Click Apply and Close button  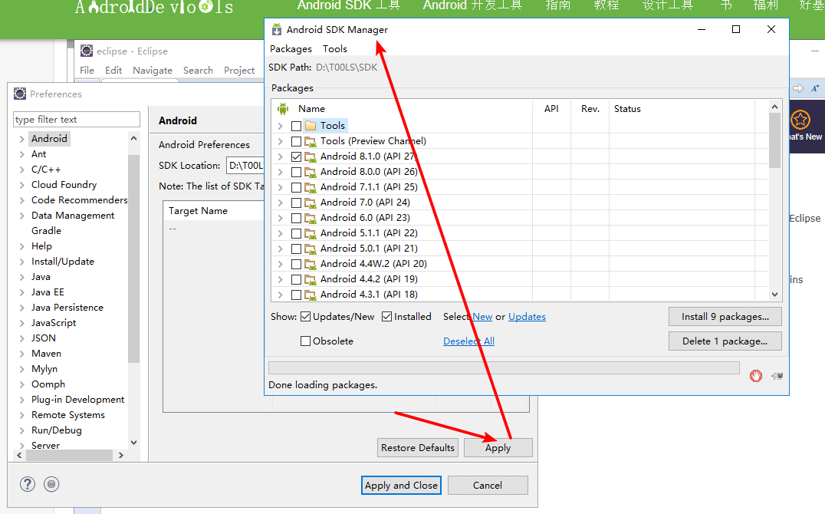(401, 485)
